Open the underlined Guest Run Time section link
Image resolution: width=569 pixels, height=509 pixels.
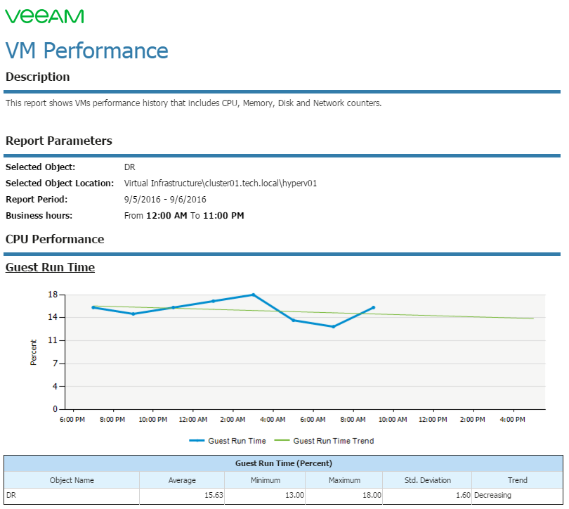point(50,267)
